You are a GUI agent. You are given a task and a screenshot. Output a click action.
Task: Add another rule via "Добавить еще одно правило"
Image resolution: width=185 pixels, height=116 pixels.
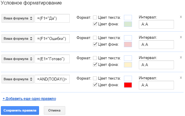pos(29,99)
